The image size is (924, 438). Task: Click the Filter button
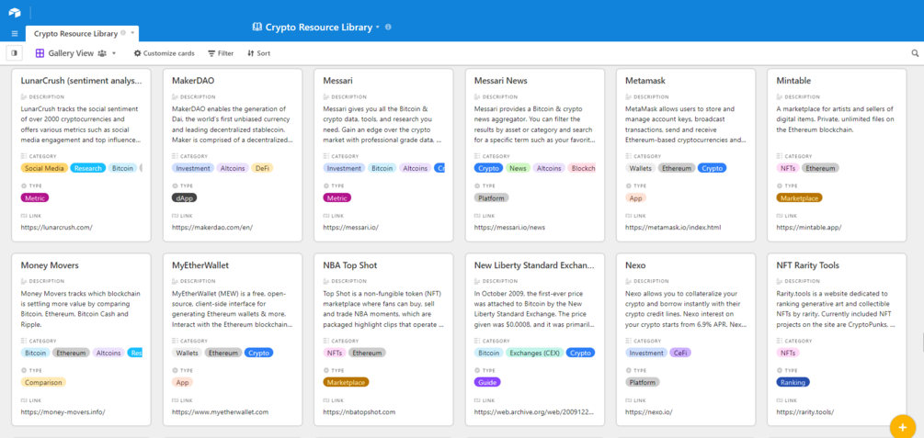click(221, 53)
